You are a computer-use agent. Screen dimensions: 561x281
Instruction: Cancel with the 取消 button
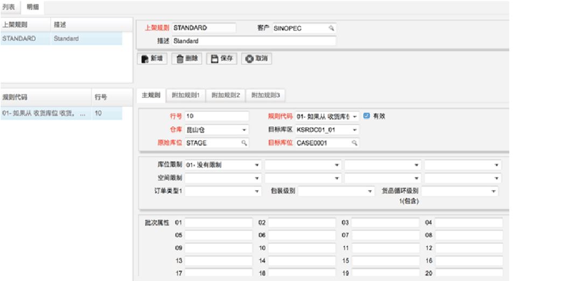click(x=249, y=59)
